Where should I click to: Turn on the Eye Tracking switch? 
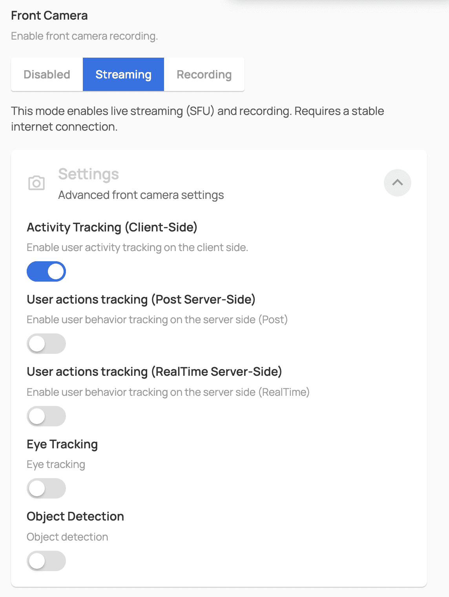[x=46, y=488]
